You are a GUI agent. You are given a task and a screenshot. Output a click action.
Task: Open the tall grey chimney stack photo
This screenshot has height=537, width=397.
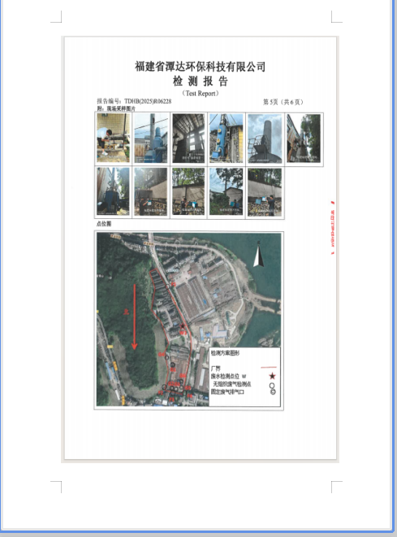265,139
